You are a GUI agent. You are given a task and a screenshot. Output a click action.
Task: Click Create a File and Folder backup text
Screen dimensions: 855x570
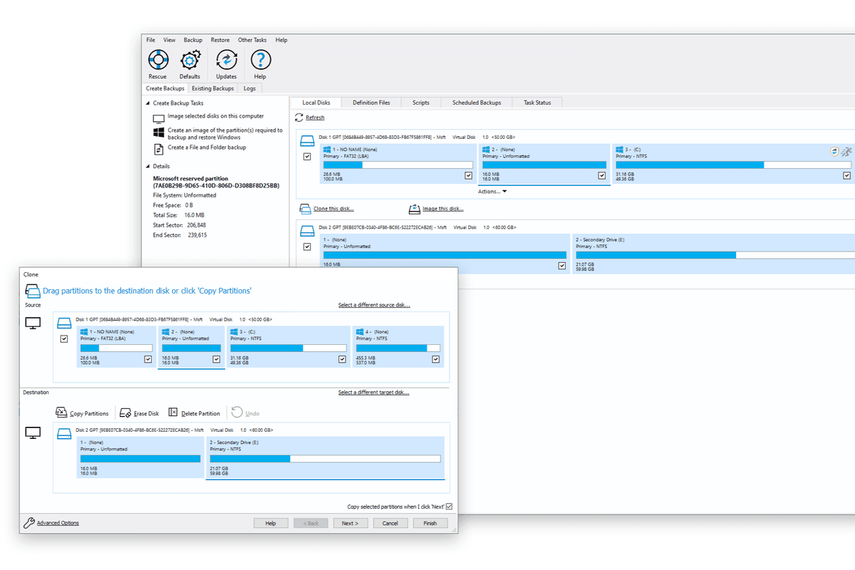click(x=207, y=147)
